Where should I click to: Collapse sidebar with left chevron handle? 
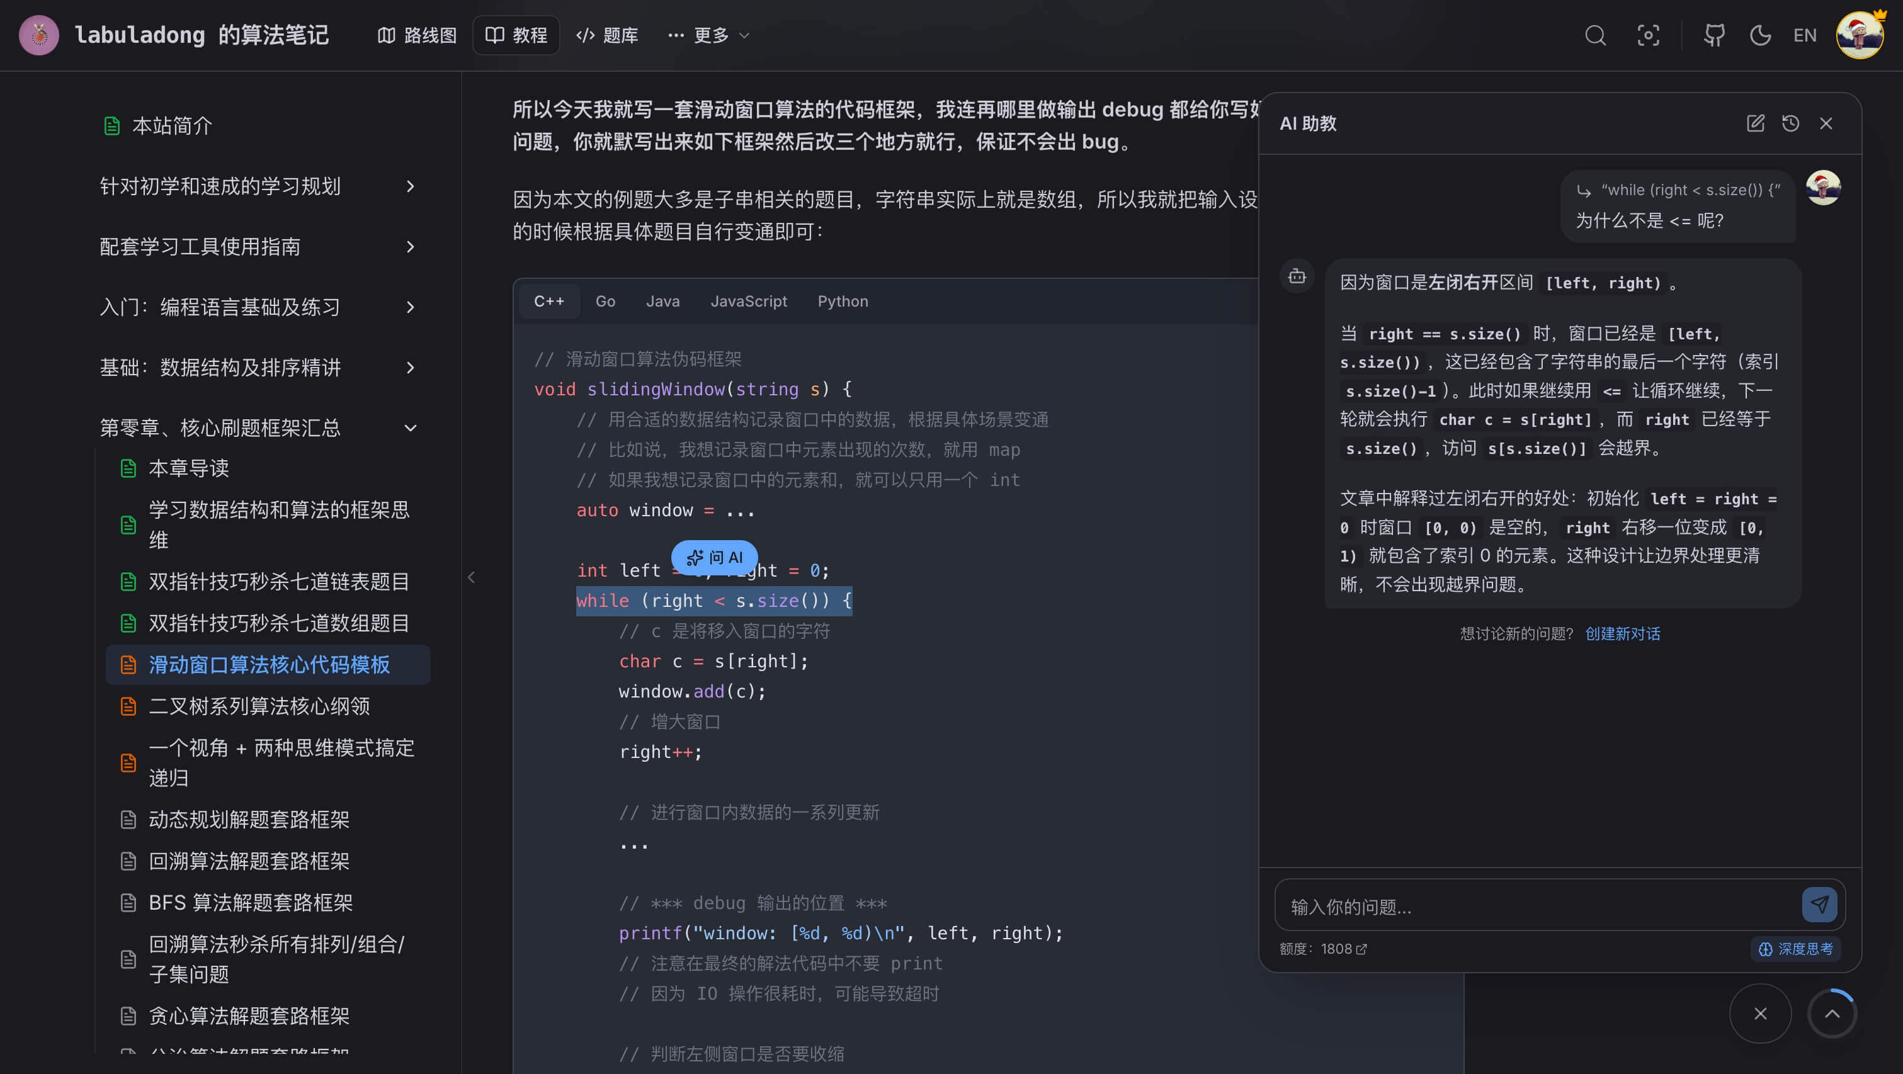(471, 578)
